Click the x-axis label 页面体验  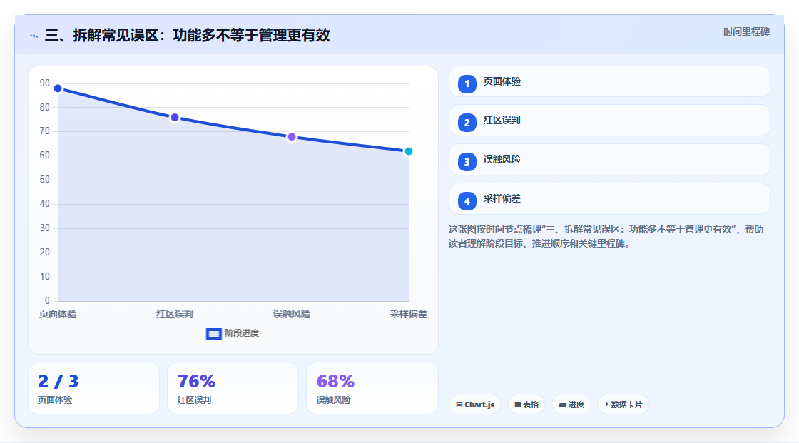58,314
